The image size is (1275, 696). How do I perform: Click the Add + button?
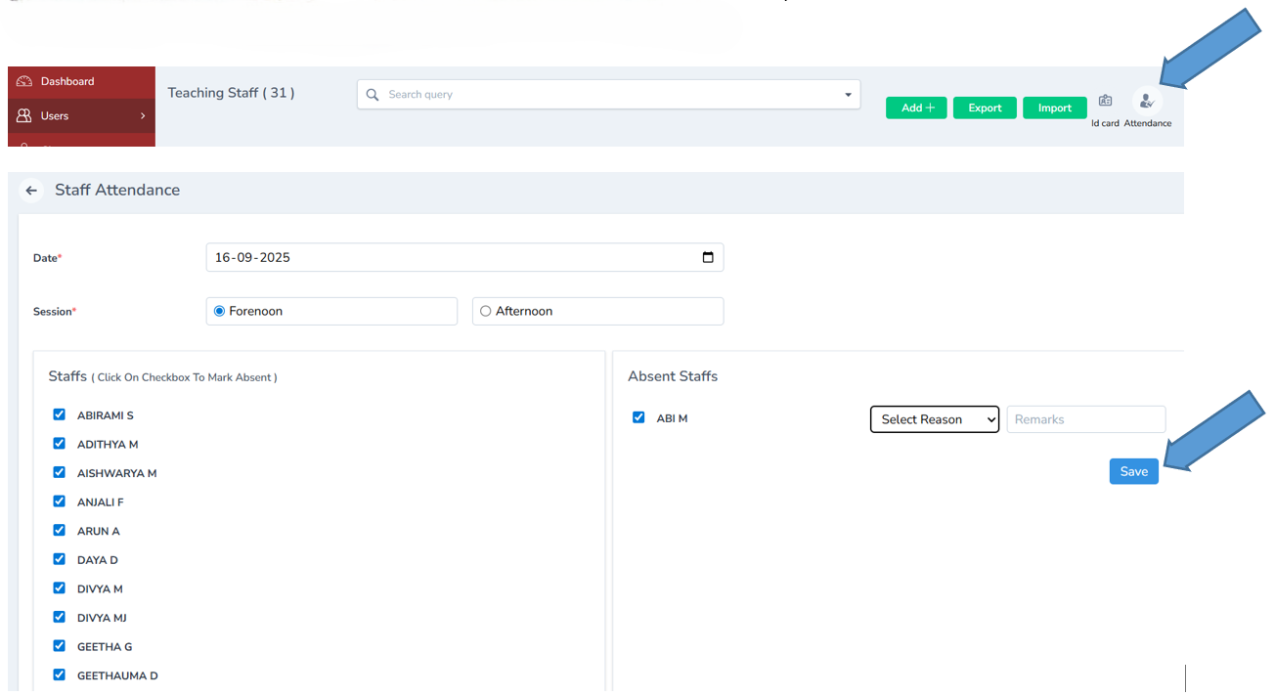tap(915, 108)
